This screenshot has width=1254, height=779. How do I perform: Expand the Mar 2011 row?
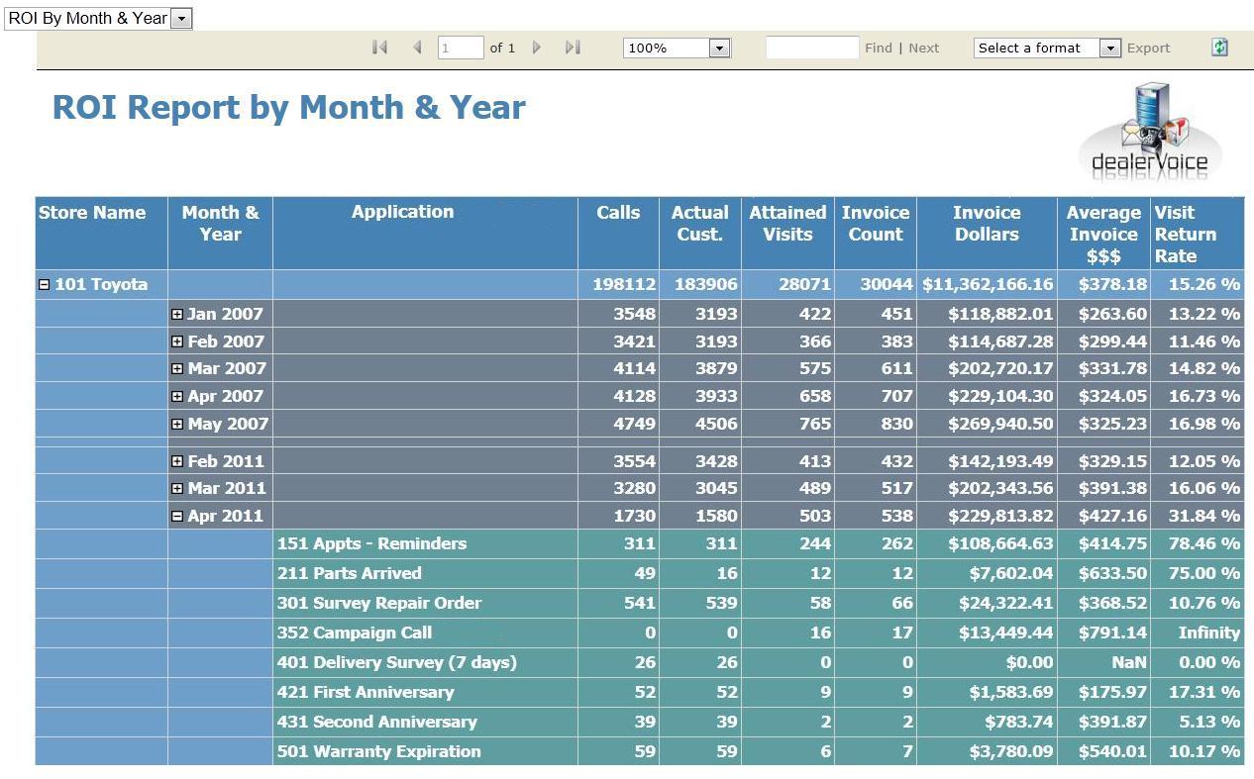click(177, 488)
